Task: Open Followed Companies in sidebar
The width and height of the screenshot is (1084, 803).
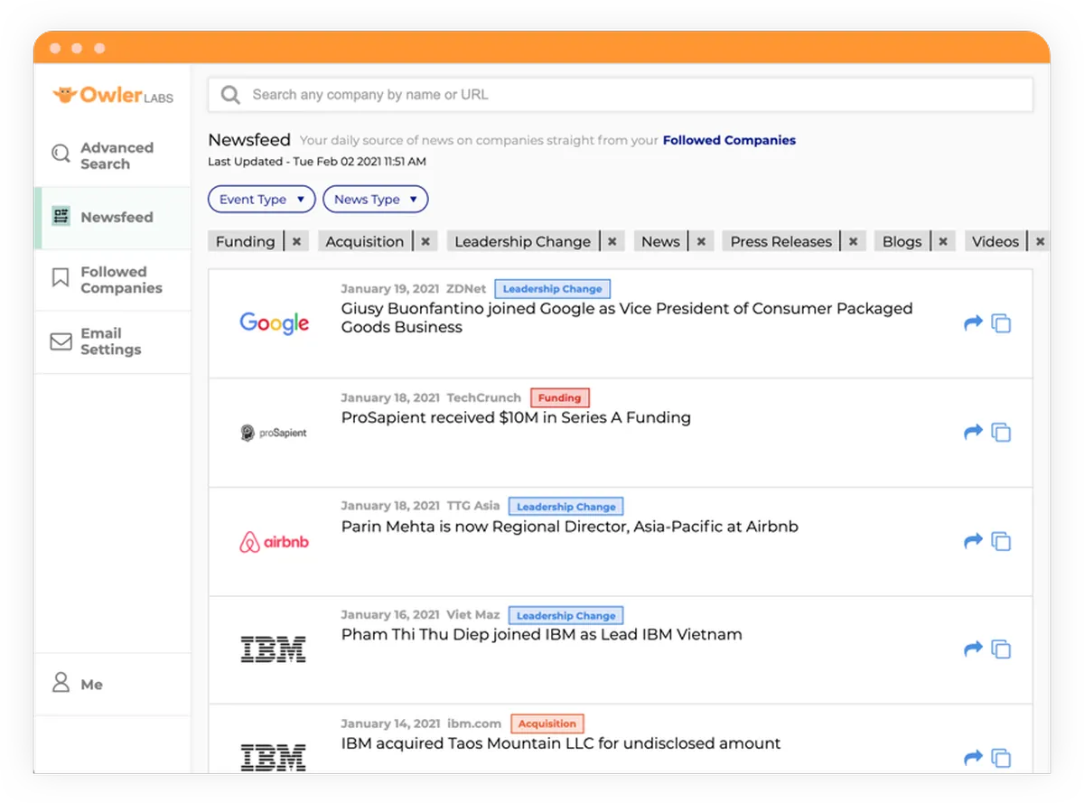Action: [x=112, y=280]
